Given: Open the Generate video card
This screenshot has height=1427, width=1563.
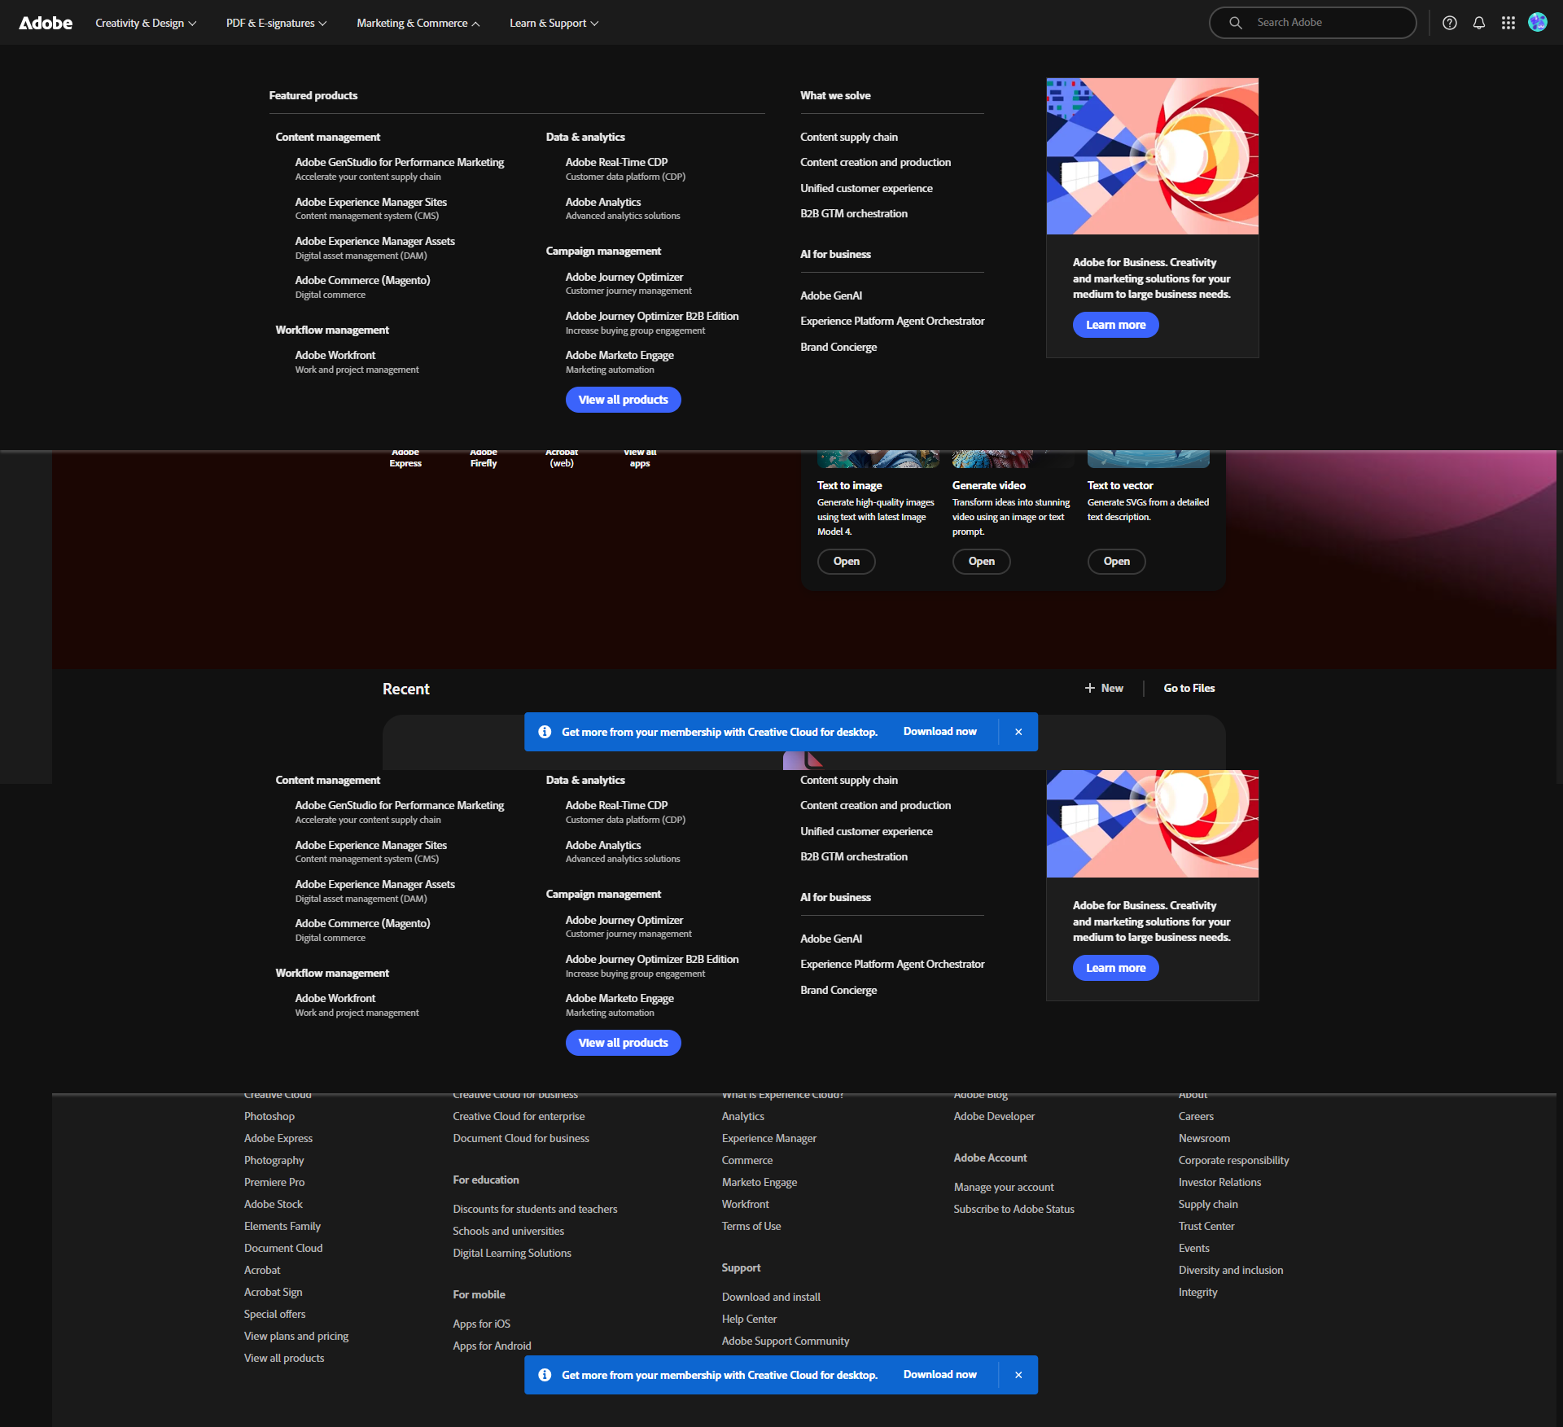Looking at the screenshot, I should point(982,562).
